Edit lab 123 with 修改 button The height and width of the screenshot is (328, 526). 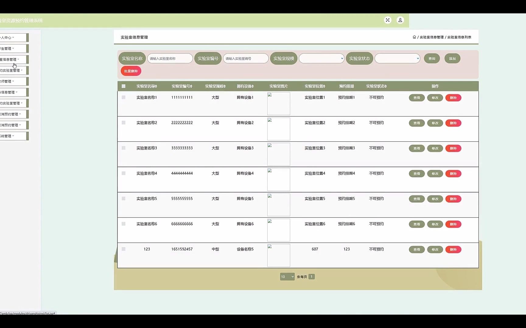(435, 249)
